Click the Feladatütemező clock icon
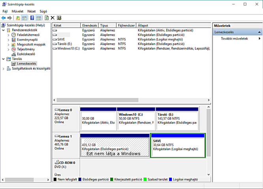This screenshot has height=189, width=263. [13, 35]
